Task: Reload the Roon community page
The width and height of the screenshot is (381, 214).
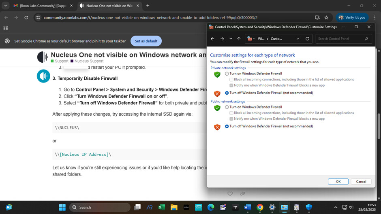Action: [26, 17]
